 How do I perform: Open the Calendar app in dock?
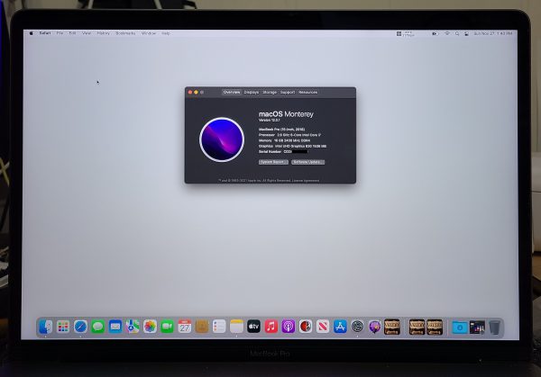[x=185, y=327]
